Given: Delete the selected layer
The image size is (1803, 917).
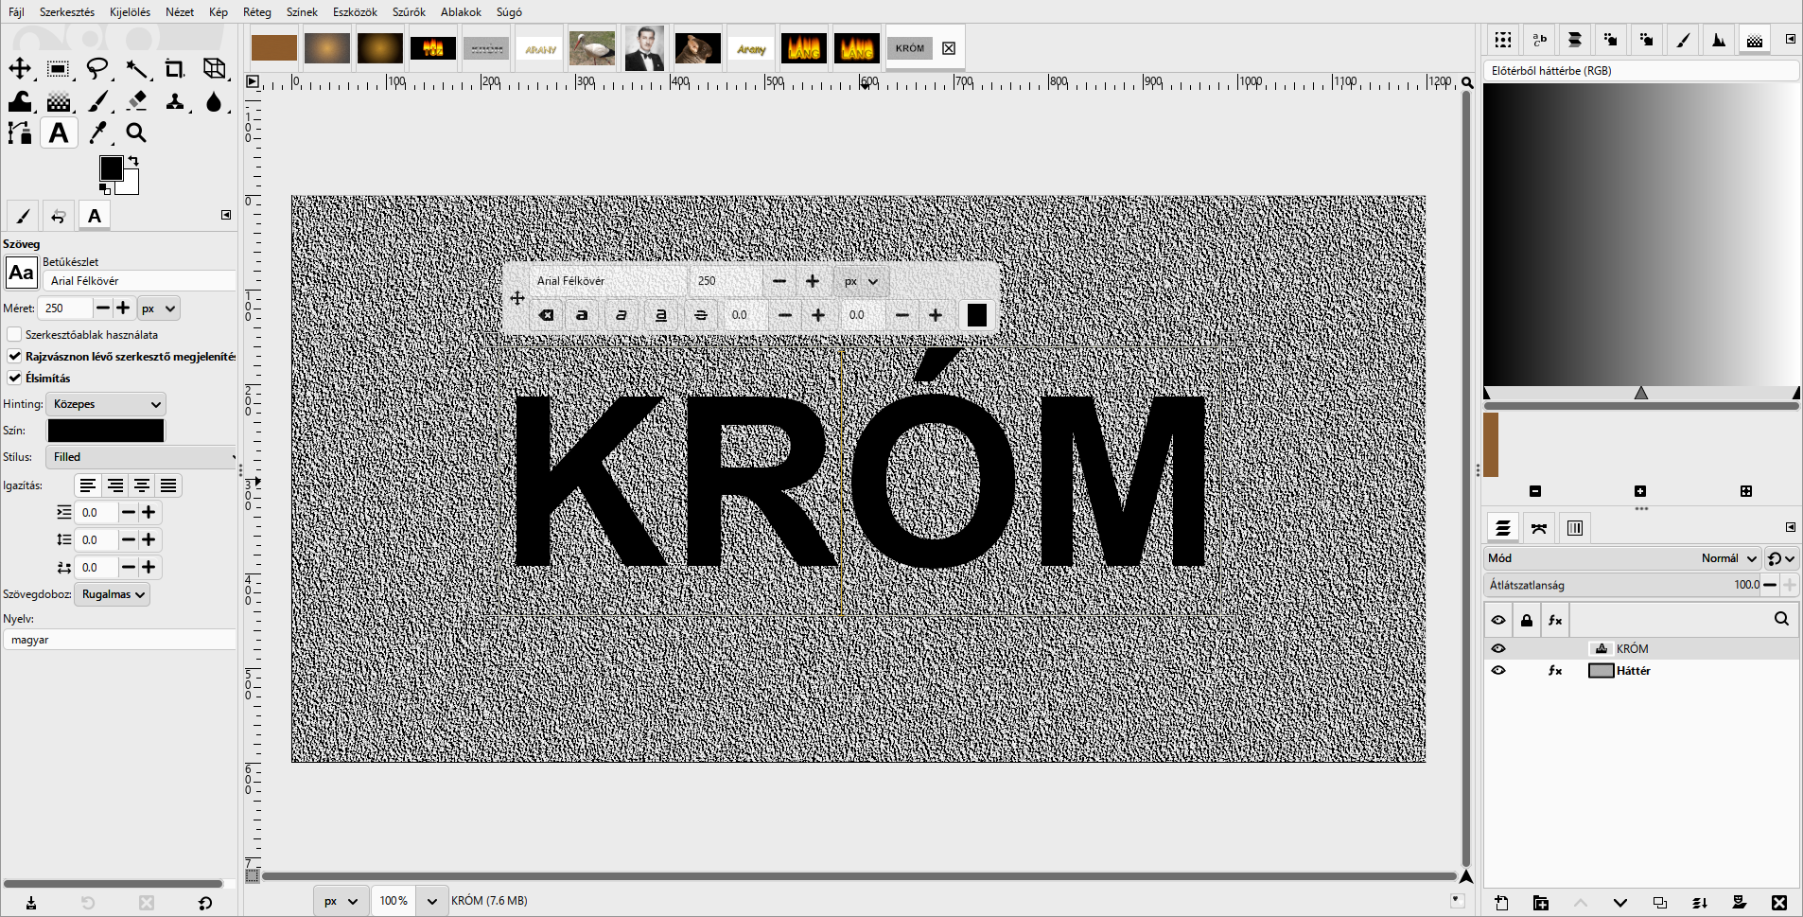Looking at the screenshot, I should click(x=1779, y=903).
